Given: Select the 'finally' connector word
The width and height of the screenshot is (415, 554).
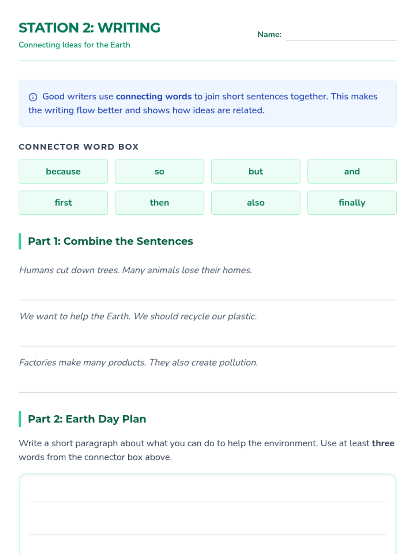Looking at the screenshot, I should pyautogui.click(x=352, y=203).
